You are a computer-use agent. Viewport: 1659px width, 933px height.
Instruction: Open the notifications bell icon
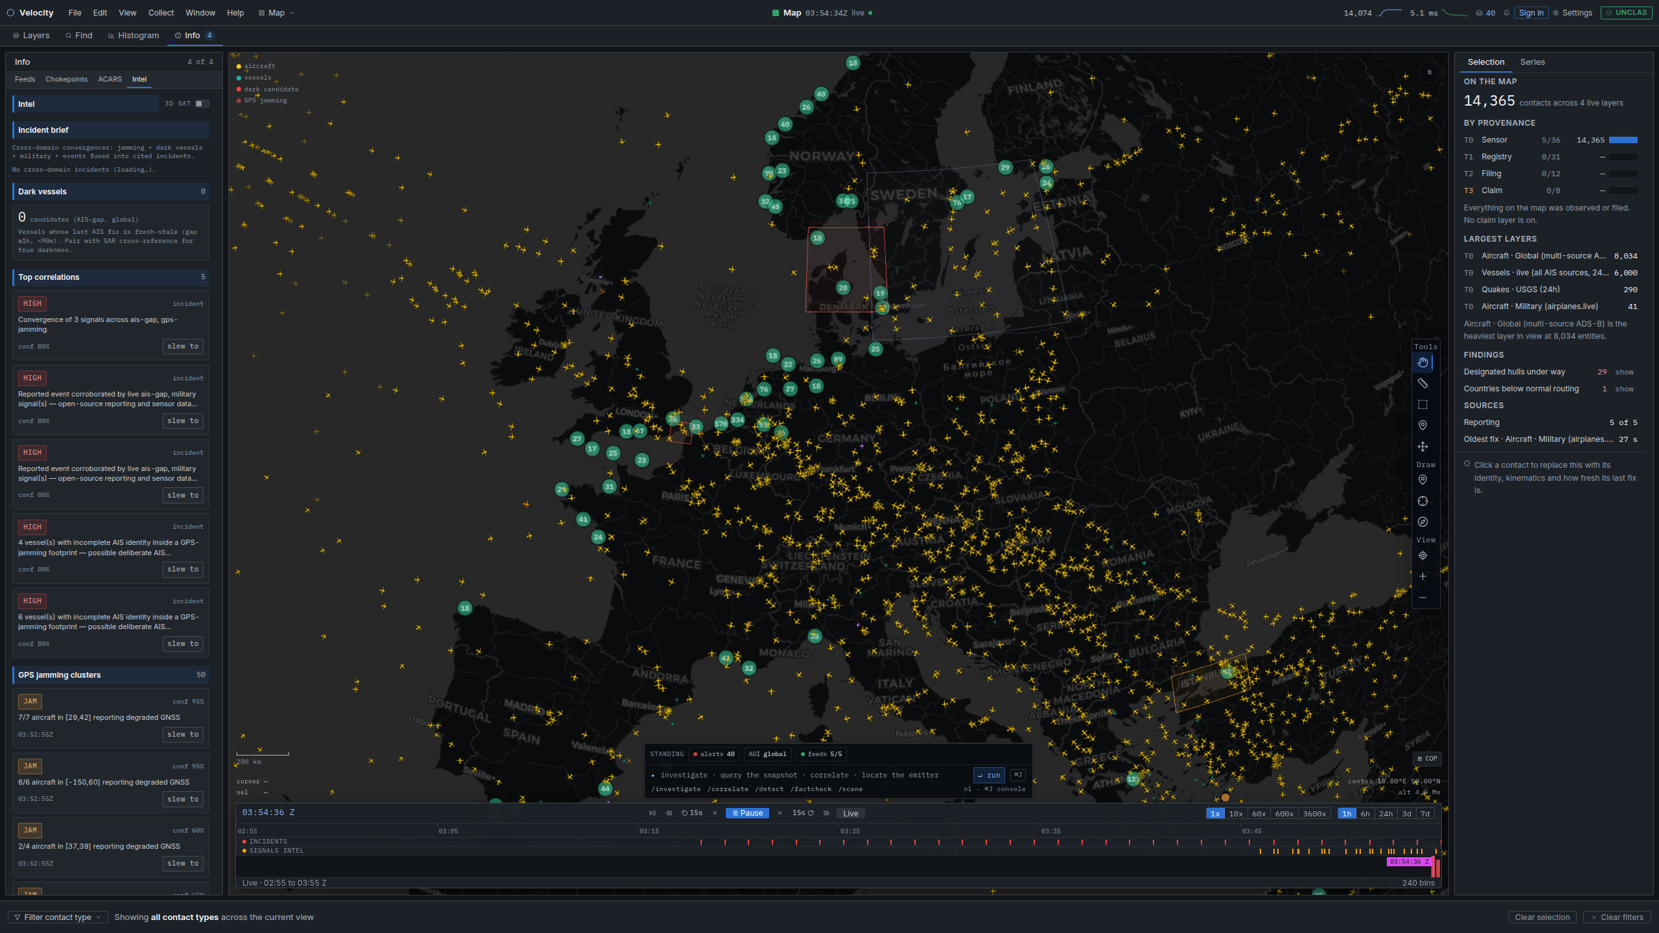(1507, 13)
